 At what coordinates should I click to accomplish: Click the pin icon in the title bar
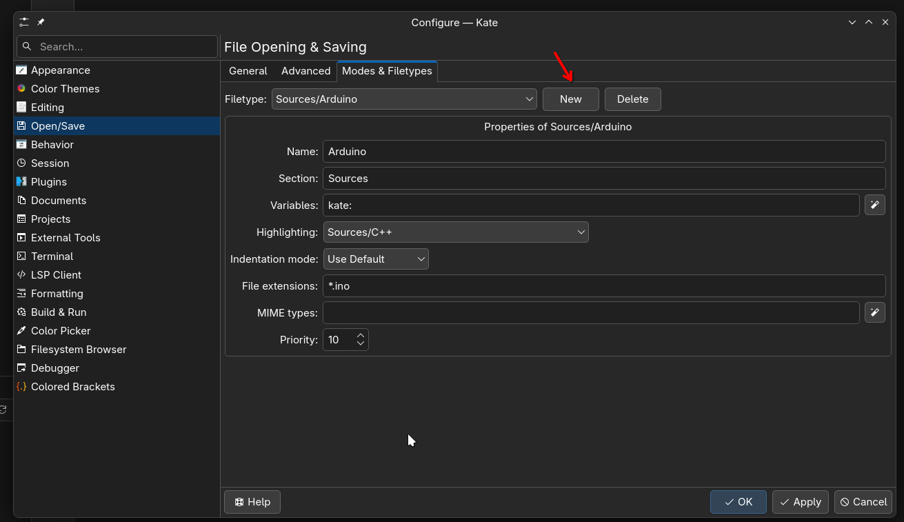(x=41, y=22)
